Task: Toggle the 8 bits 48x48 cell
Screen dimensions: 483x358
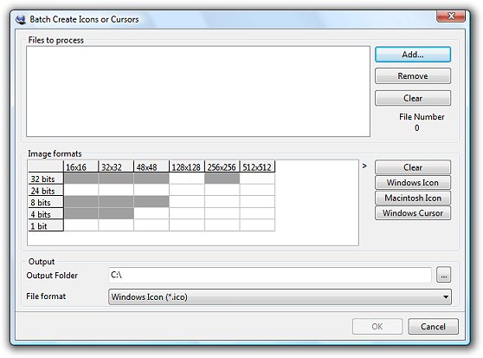Action: pos(151,202)
